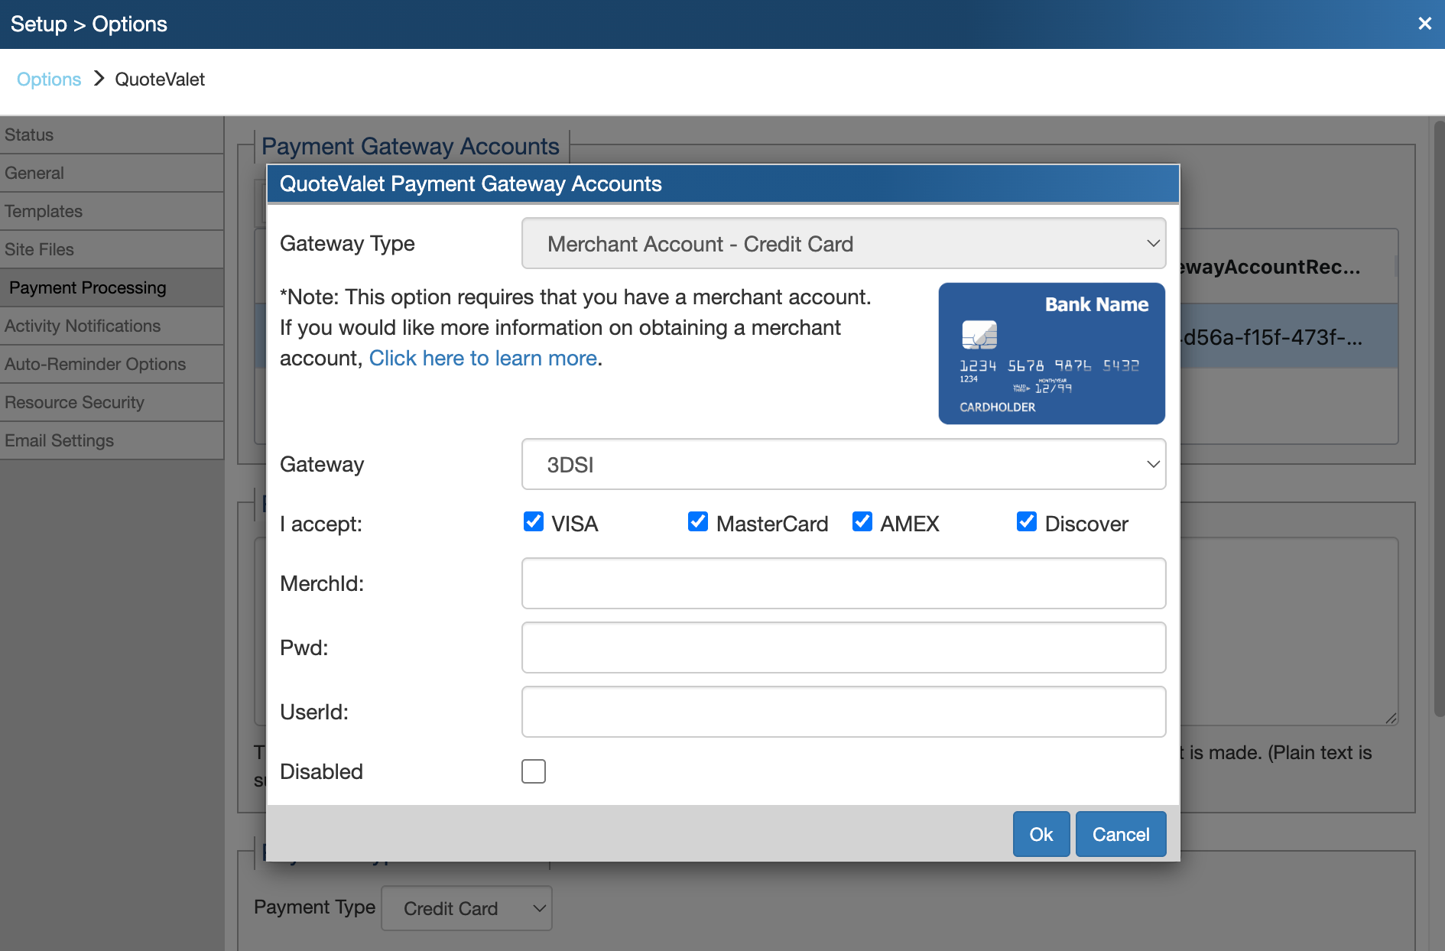Focus the MerchId input field
1445x951 pixels.
[x=843, y=583]
